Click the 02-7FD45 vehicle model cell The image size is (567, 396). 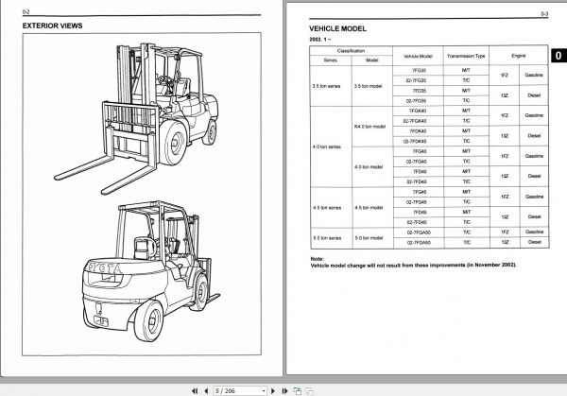(419, 222)
